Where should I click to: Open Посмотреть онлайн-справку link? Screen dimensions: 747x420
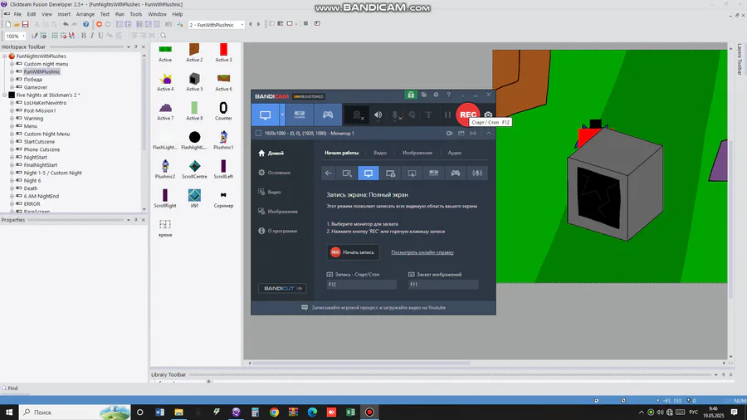click(x=422, y=252)
